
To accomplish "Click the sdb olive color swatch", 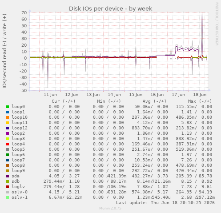I will click(x=8, y=181).
